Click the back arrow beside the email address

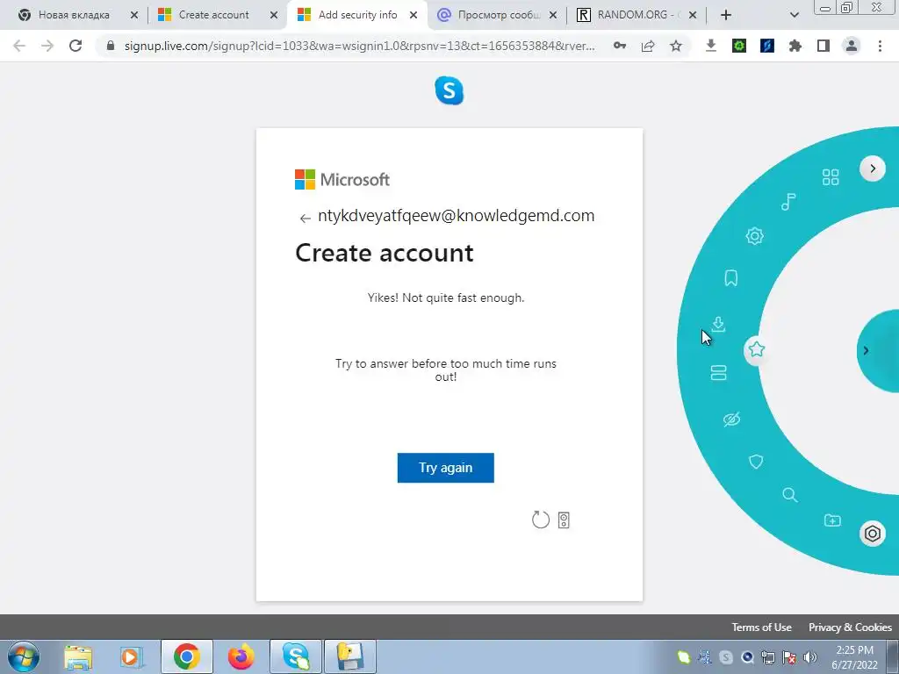(x=305, y=218)
